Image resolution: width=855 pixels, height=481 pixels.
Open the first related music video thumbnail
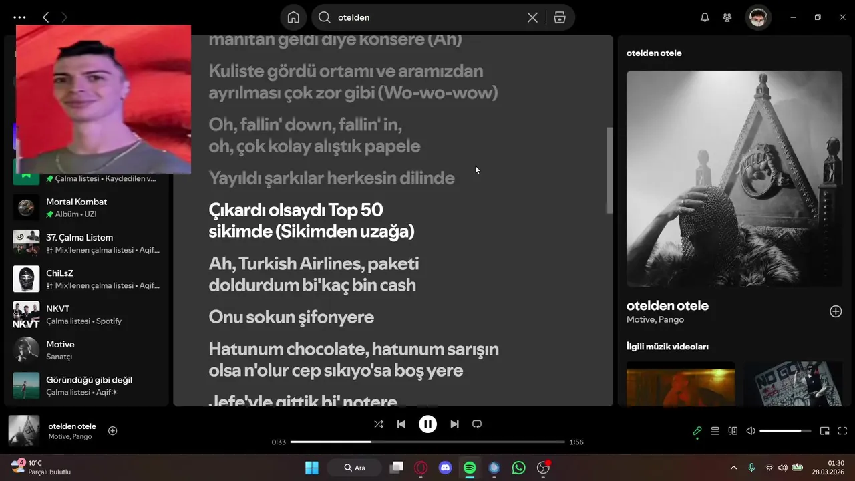[681, 383]
